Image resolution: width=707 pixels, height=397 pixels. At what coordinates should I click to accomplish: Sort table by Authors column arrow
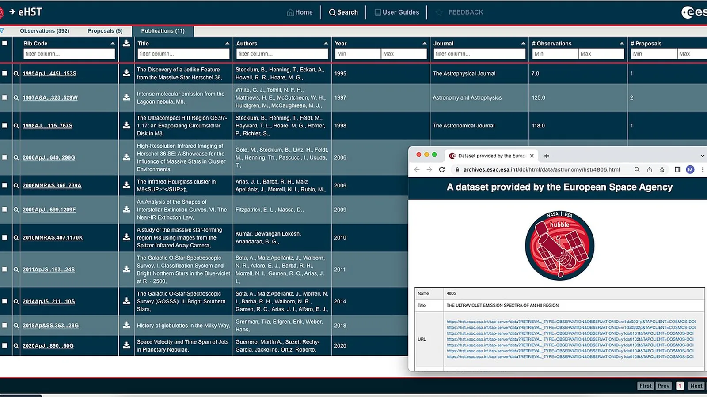click(326, 44)
